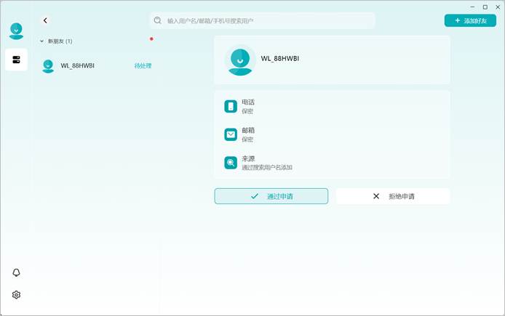Click the red unread dot indicator
This screenshot has height=316, width=505.
pos(151,39)
